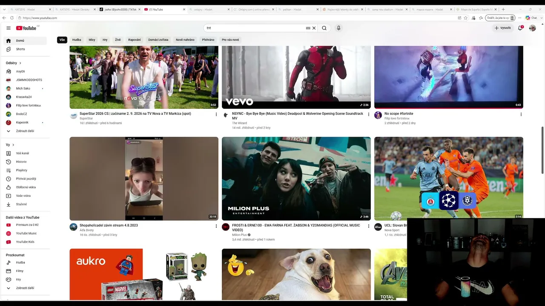Start voice search with the microphone

(x=338, y=28)
